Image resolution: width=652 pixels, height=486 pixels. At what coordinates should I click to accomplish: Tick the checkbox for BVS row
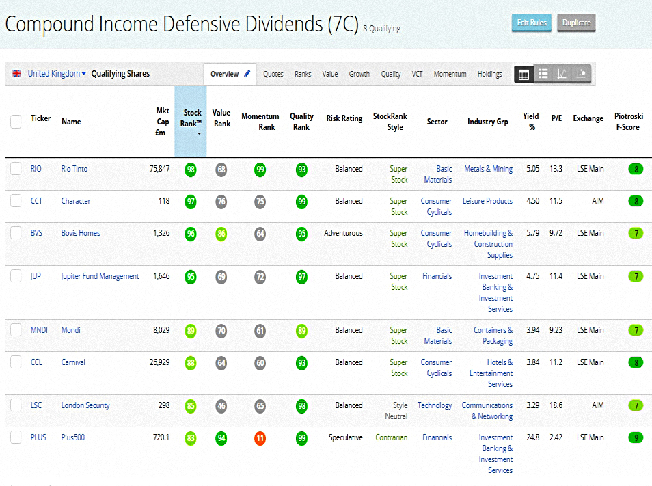(x=16, y=233)
